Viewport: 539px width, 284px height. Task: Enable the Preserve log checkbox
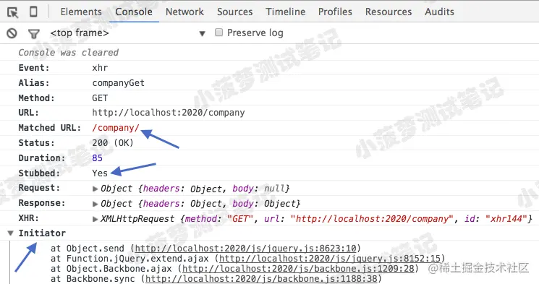(x=218, y=33)
